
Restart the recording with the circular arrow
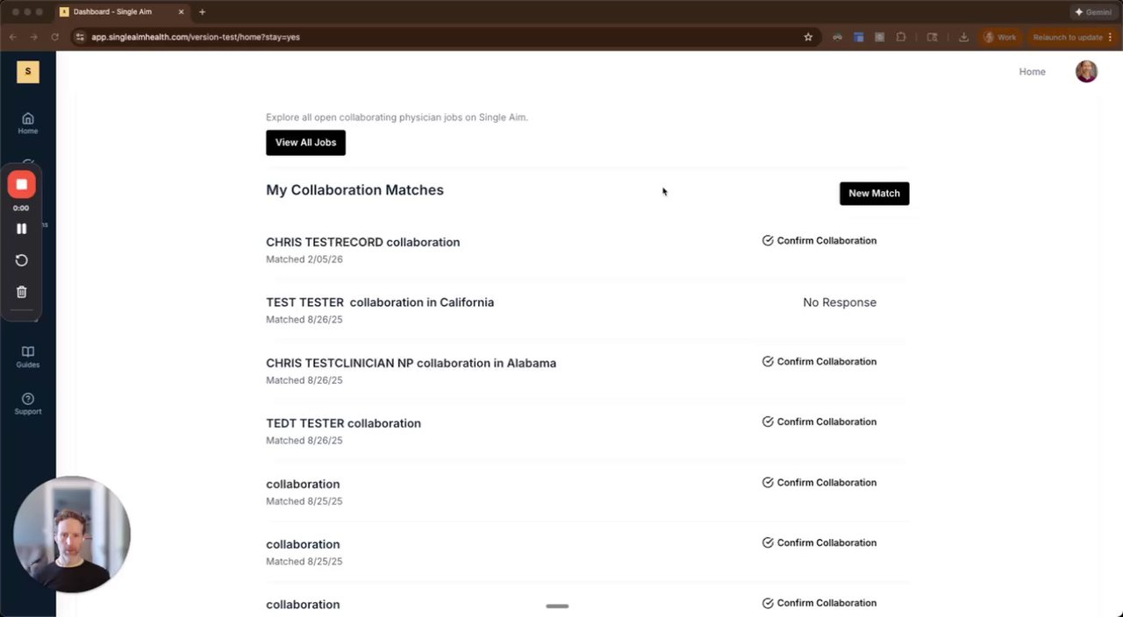point(22,260)
